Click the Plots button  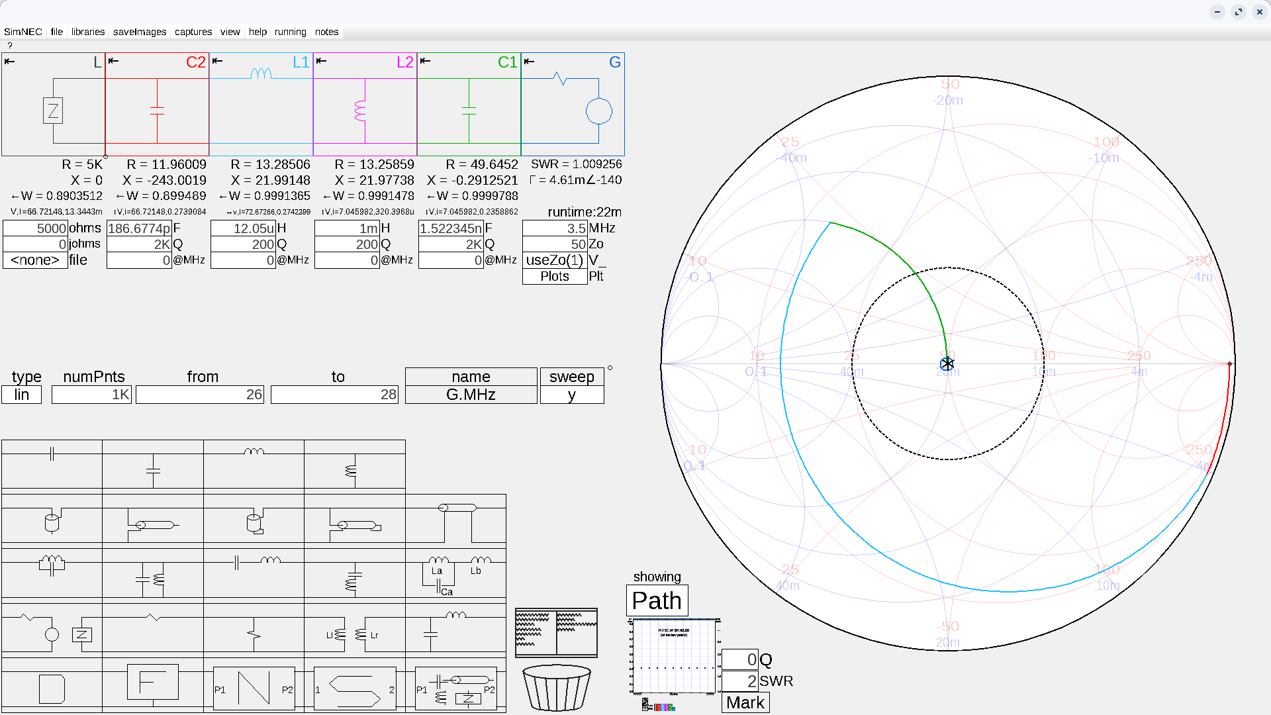click(x=555, y=276)
